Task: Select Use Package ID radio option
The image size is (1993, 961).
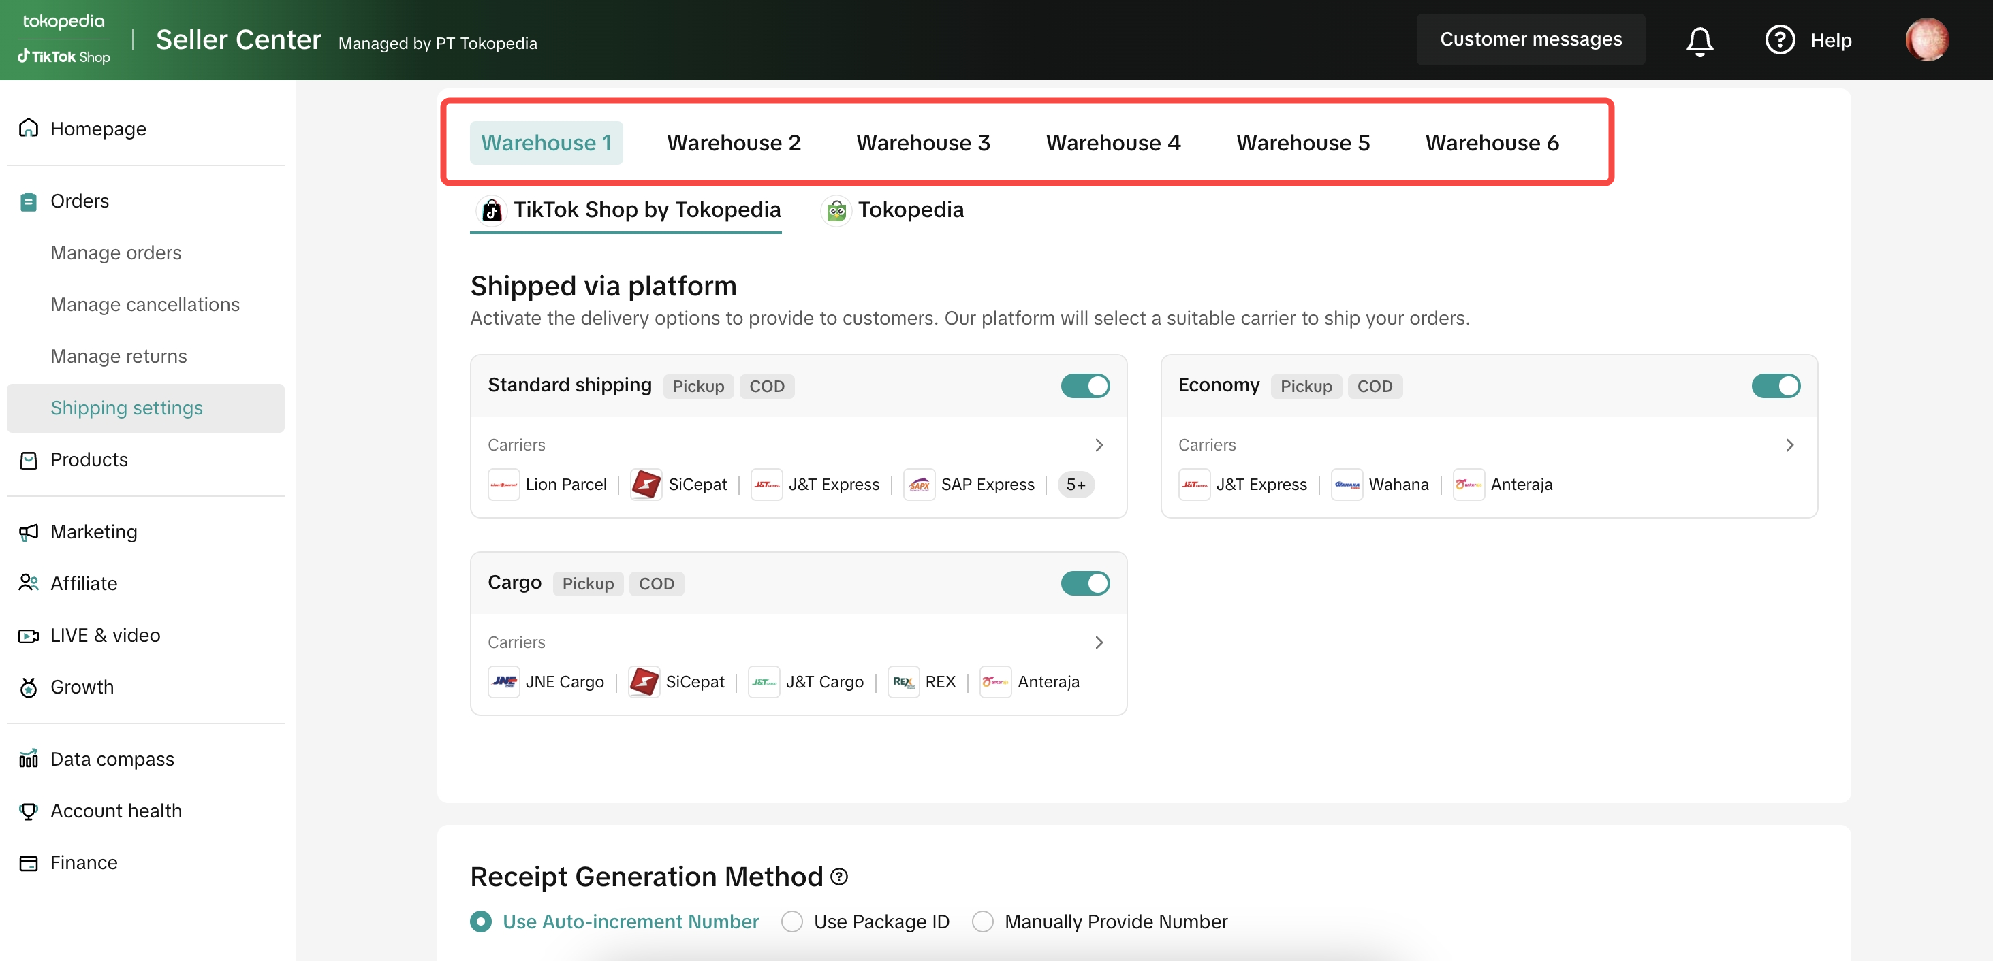Action: click(791, 922)
